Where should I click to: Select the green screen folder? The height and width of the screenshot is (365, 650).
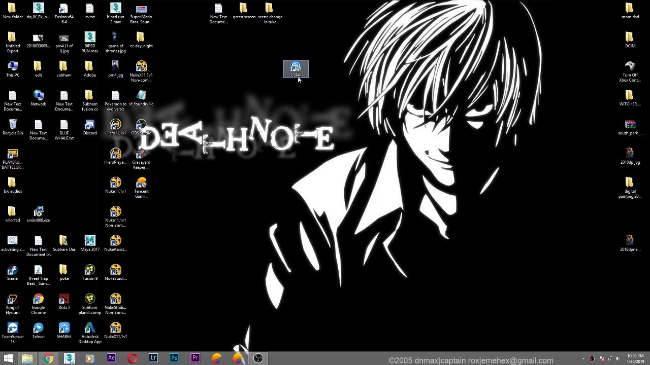(244, 11)
